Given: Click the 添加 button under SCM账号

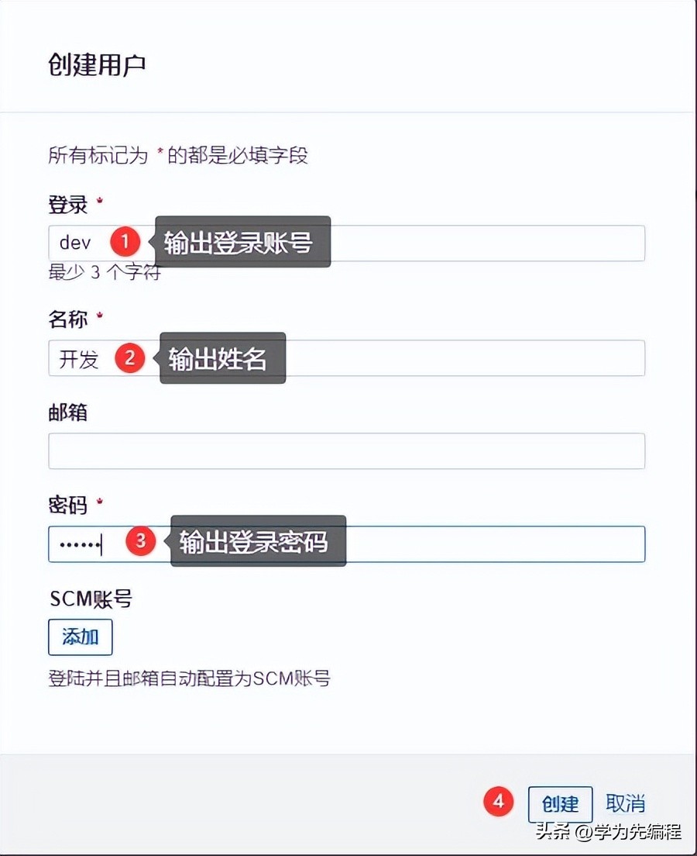Looking at the screenshot, I should coord(80,637).
